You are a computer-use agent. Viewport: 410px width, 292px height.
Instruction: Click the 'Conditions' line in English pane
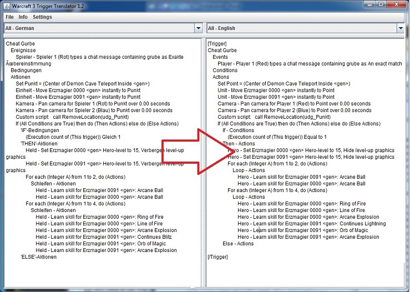coord(225,71)
